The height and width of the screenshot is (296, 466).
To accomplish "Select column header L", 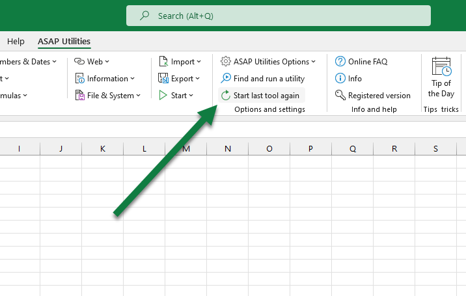I will [144, 148].
